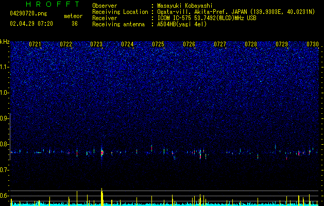Click the 0.6 kHz axis label
Screen dimensions: 324x206
[4, 196]
